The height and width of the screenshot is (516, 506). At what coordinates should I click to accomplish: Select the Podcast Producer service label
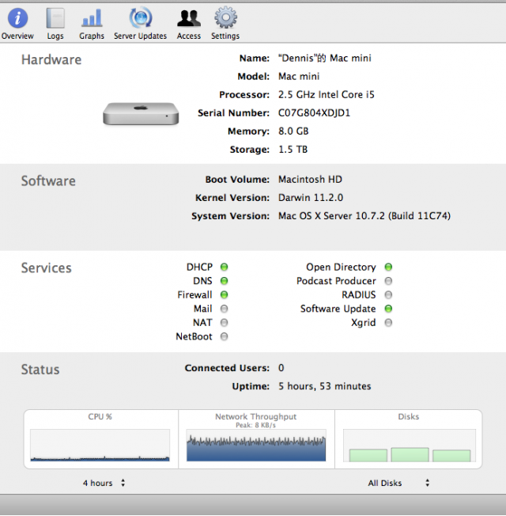coord(336,281)
